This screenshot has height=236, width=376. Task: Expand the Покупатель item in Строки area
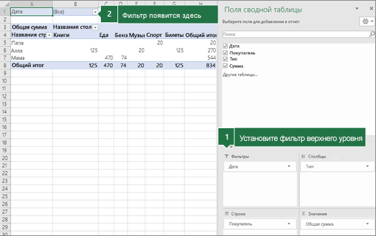pos(289,224)
